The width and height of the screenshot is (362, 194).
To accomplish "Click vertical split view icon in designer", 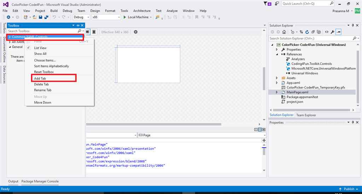I will coord(256,130).
